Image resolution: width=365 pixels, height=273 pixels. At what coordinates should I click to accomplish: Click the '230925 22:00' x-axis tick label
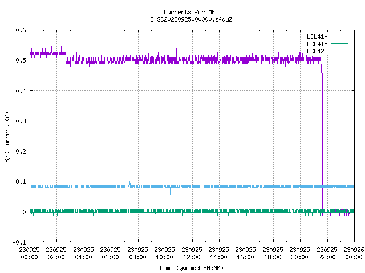[327, 254]
